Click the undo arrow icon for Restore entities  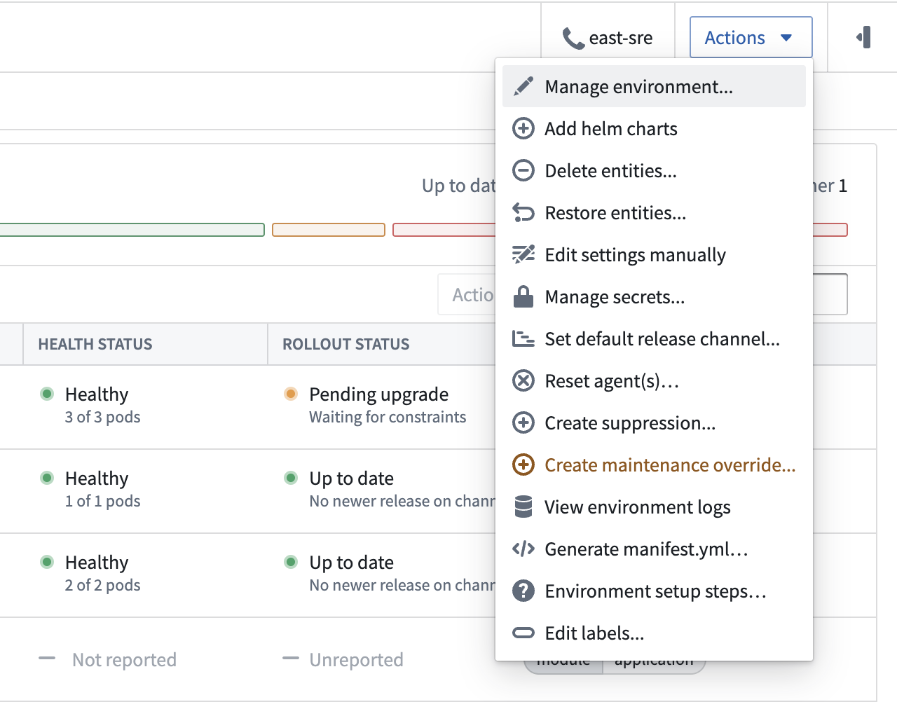point(523,212)
